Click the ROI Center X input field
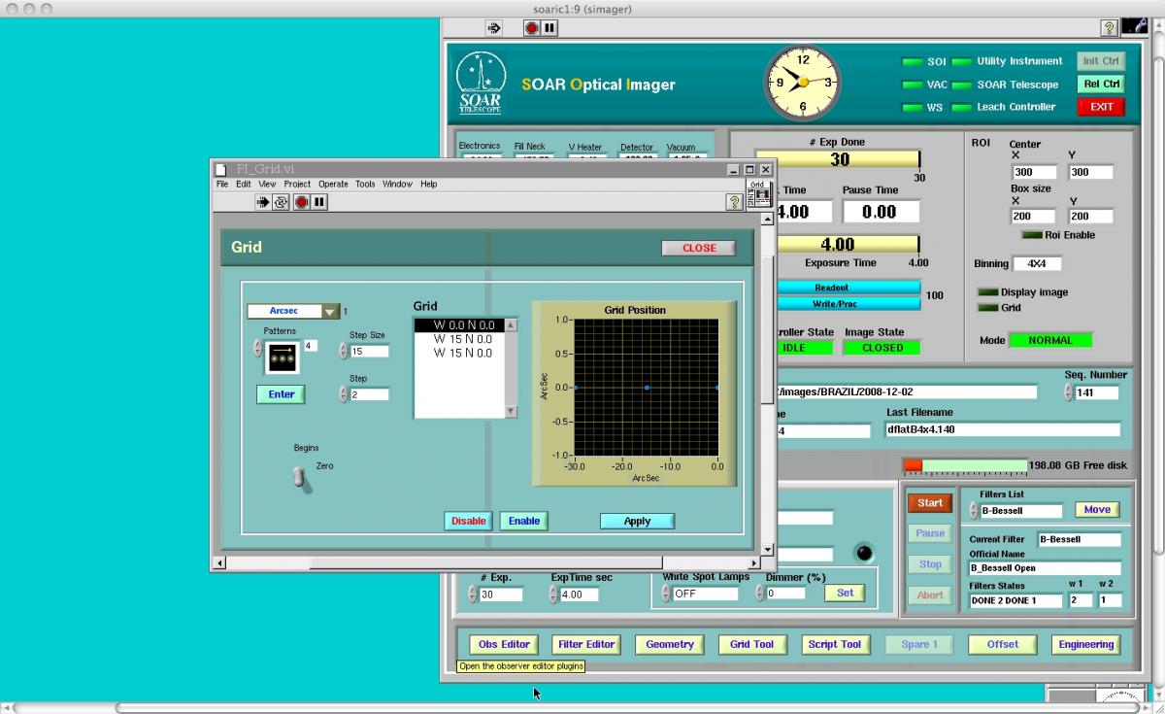Screen dimensions: 1165x714 click(1035, 173)
